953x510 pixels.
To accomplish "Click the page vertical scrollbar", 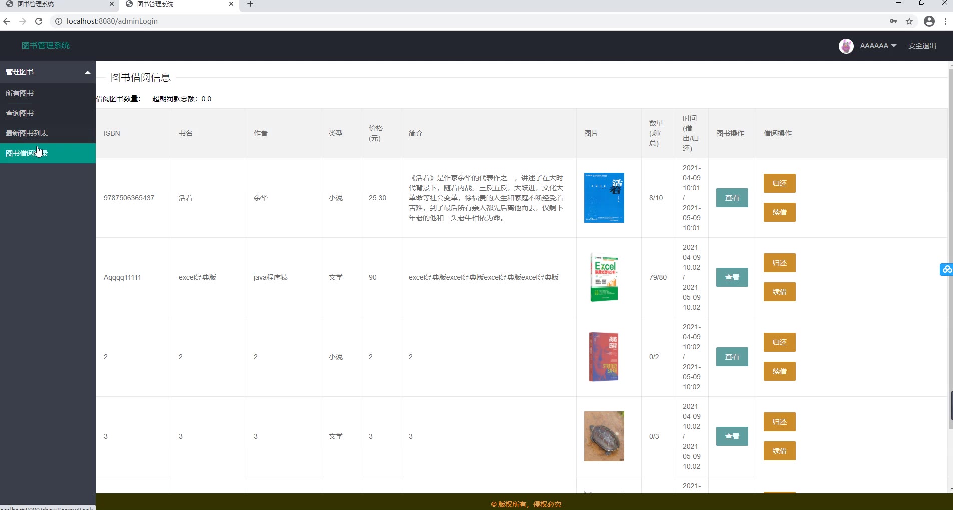I will tap(950, 250).
